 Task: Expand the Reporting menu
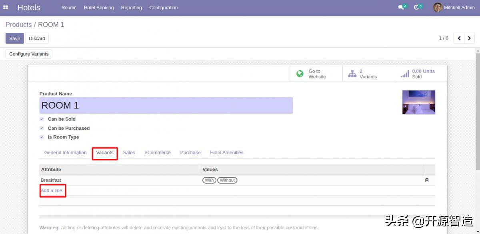[x=131, y=8]
